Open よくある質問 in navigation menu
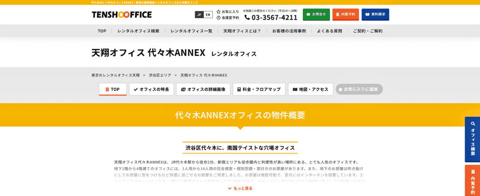The image size is (480, 196). click(x=329, y=31)
